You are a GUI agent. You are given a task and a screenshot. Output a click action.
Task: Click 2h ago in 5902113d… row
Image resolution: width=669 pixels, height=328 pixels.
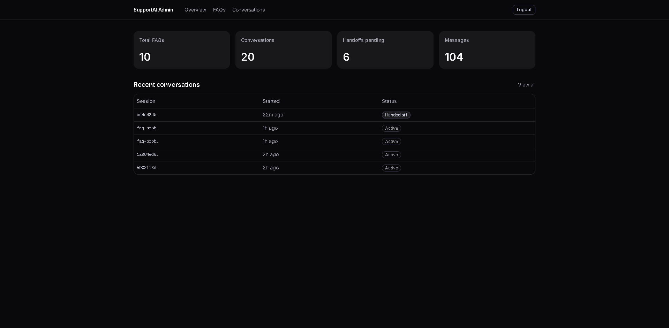(271, 168)
